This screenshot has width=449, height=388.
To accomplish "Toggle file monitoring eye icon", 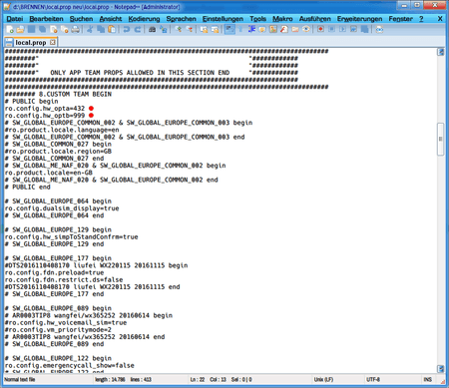I will click(x=306, y=30).
